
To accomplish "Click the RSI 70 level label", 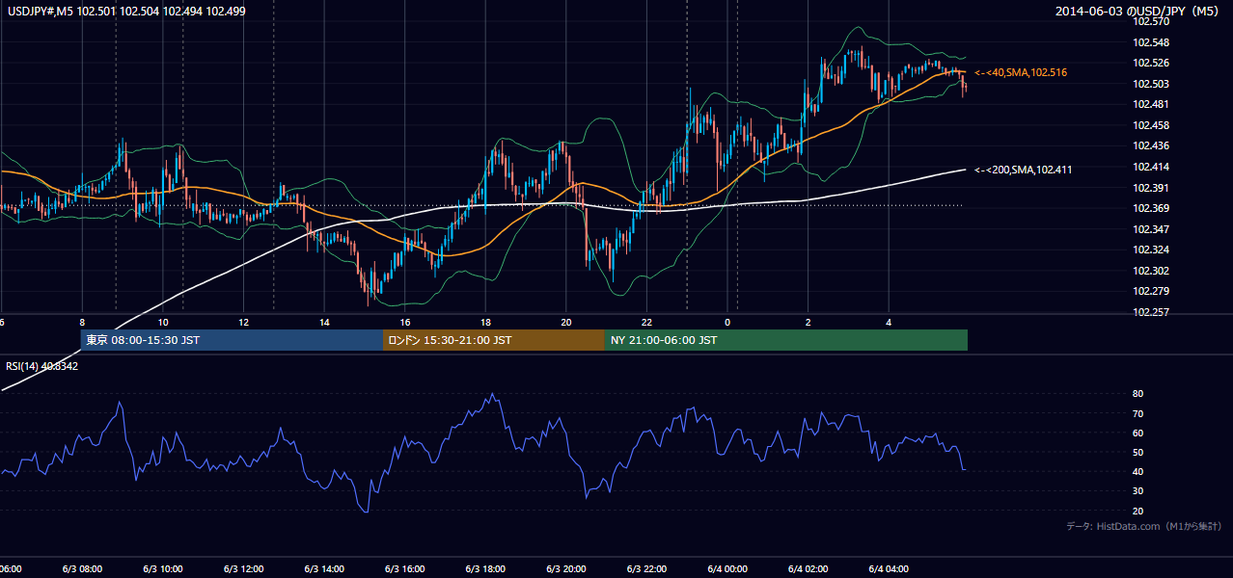I will 1138,413.
